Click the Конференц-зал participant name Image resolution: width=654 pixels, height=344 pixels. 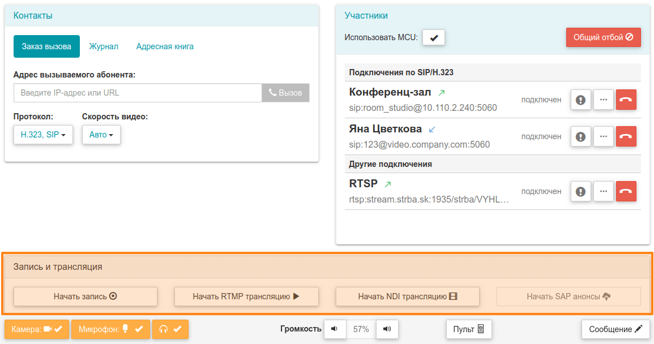390,92
